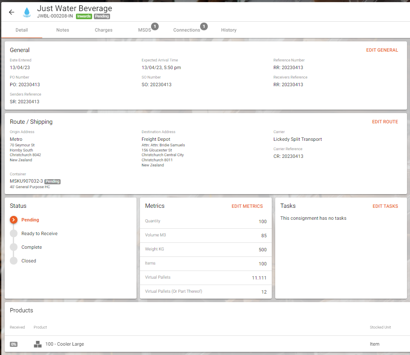Select the Closed status circle
Viewport: 410px width, 355px height.
[x=14, y=261]
